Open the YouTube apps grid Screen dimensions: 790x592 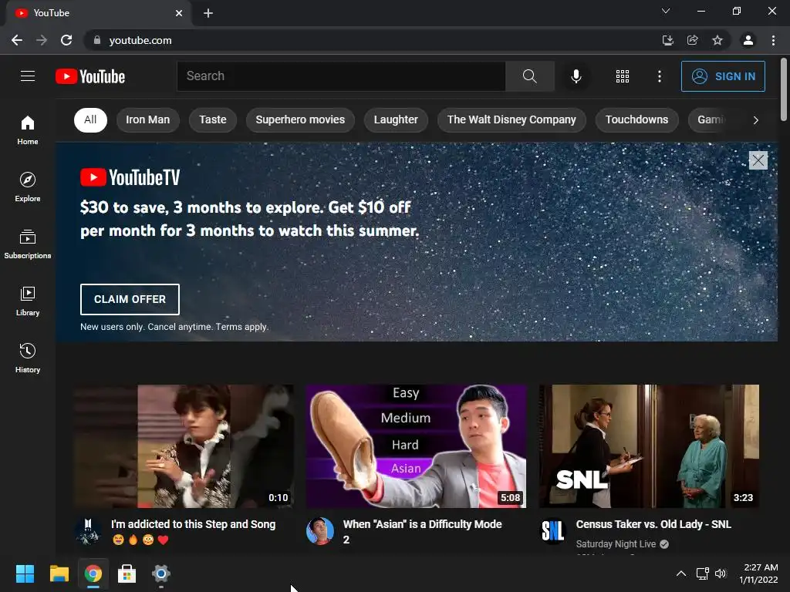[623, 76]
